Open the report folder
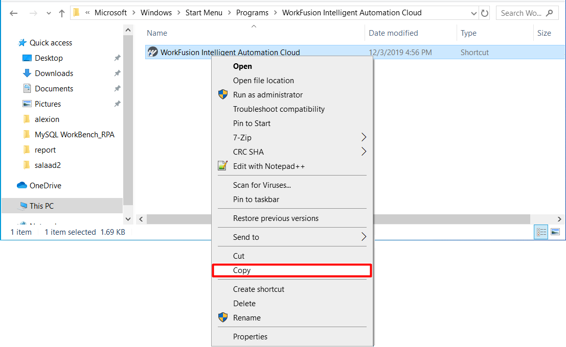Image resolution: width=566 pixels, height=347 pixels. pyautogui.click(x=45, y=150)
